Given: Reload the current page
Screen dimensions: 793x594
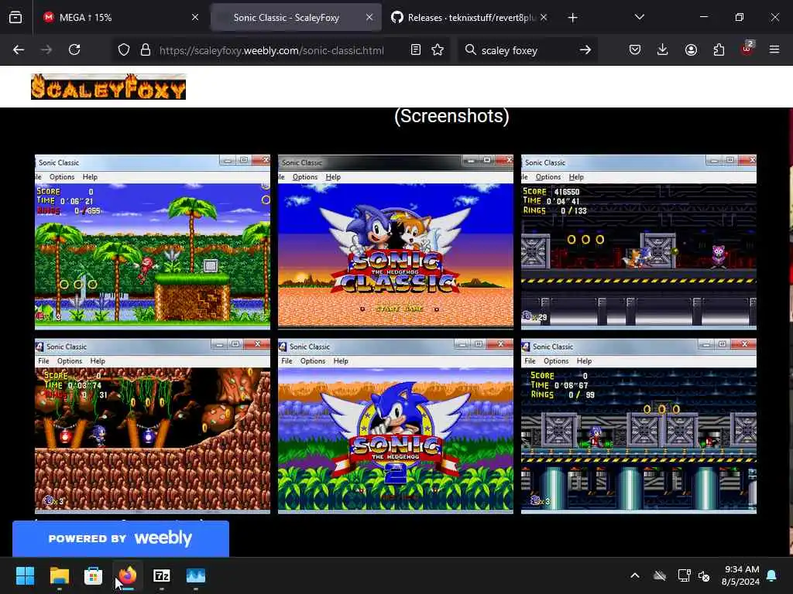Looking at the screenshot, I should [74, 50].
